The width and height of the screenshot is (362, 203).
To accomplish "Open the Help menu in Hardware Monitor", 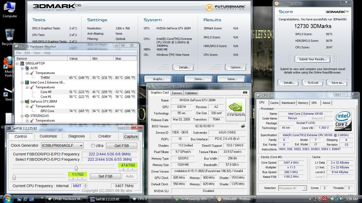I will click(47, 53).
